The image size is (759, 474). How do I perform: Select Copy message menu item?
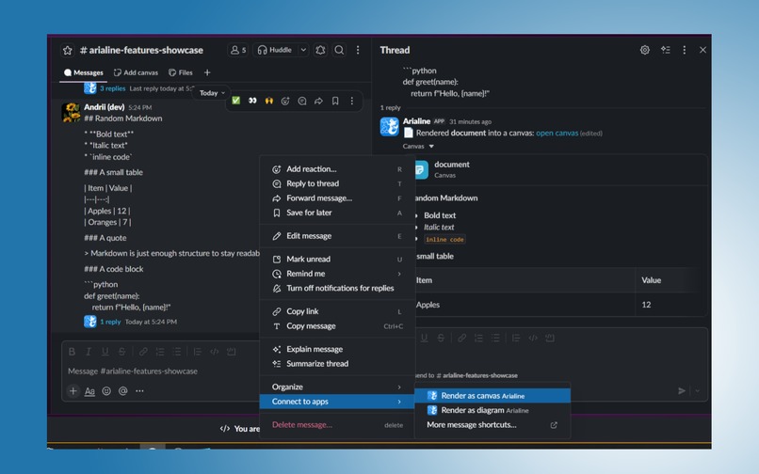coord(337,325)
